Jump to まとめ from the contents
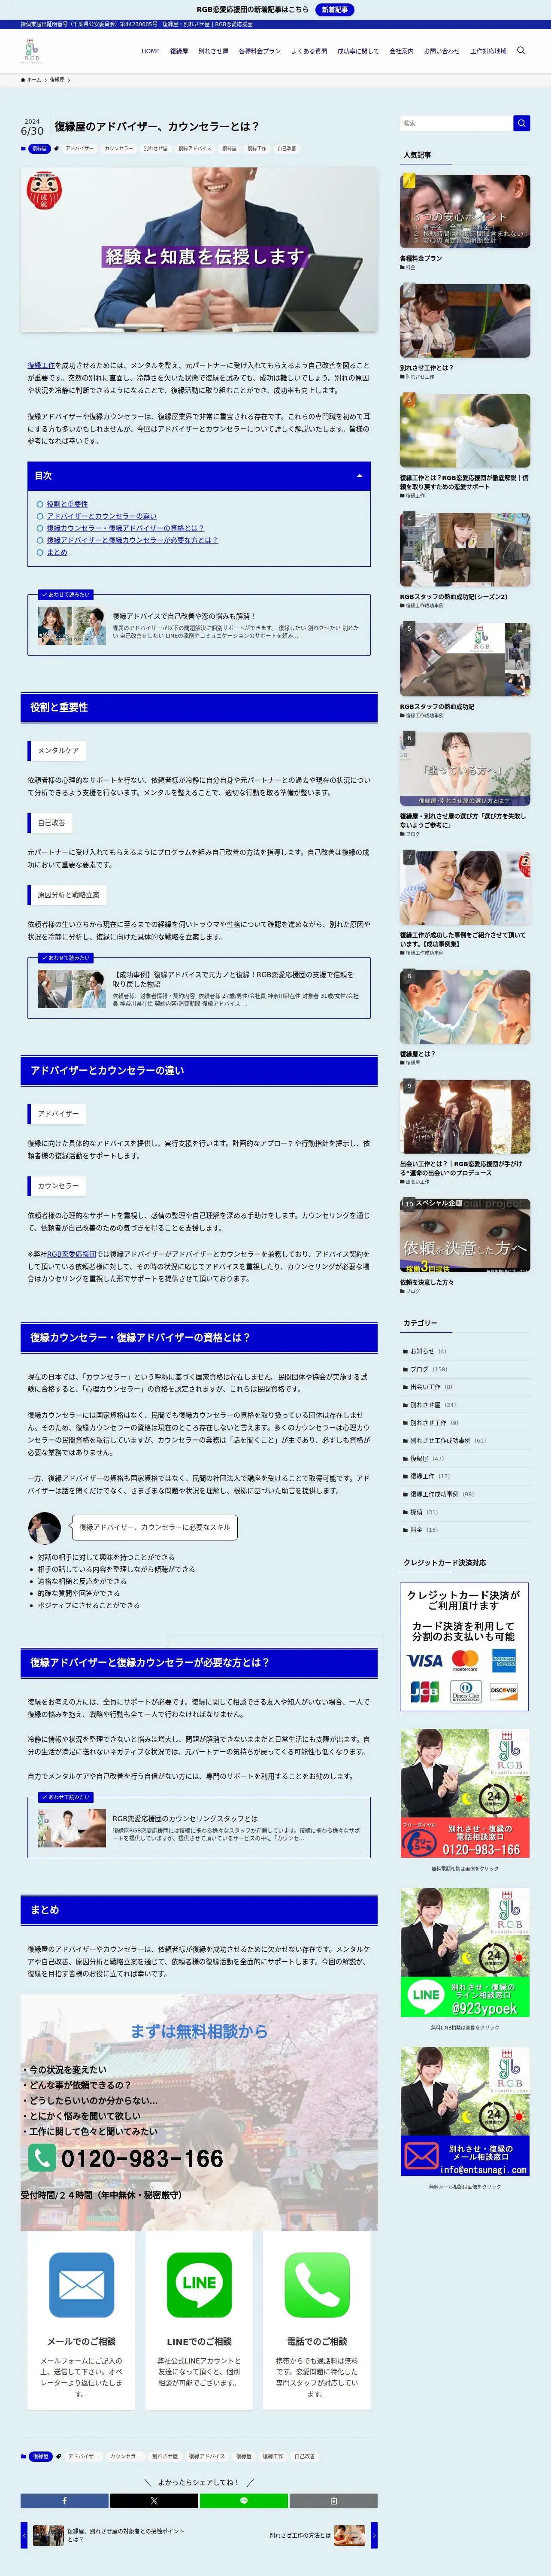The width and height of the screenshot is (551, 2576). coord(57,552)
